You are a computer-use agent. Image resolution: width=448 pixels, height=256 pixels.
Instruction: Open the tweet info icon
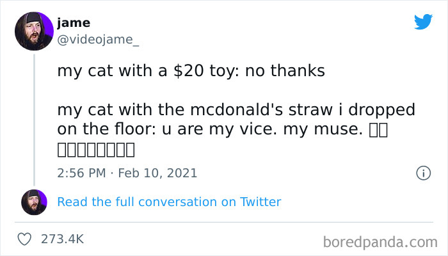pyautogui.click(x=422, y=173)
